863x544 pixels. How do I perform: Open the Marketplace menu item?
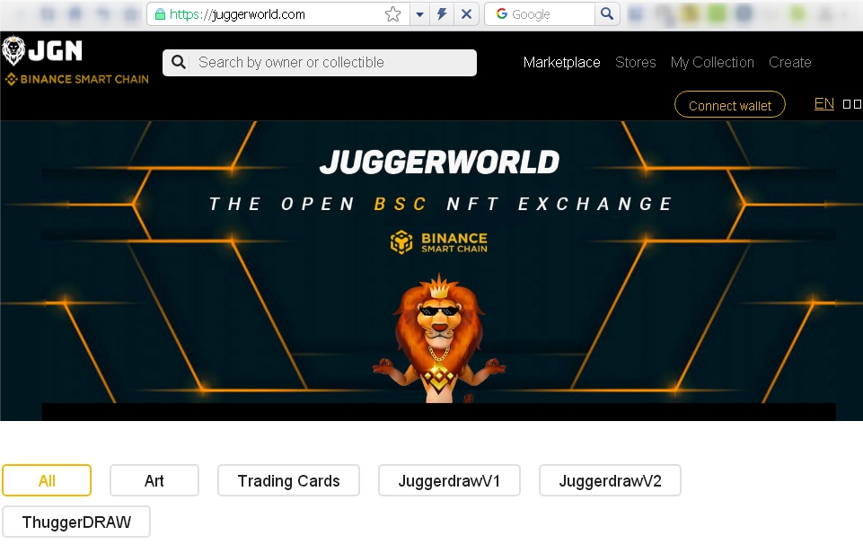[x=561, y=62]
